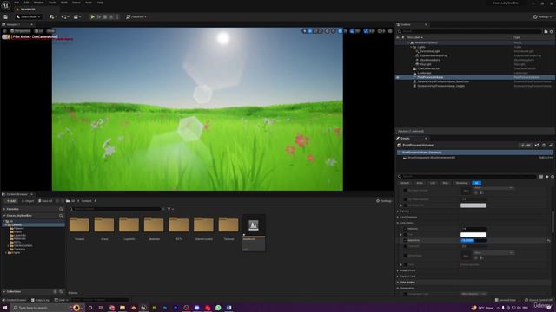The image size is (556, 312).
Task: Open the Lit view mode dropdown
Action: [39, 31]
